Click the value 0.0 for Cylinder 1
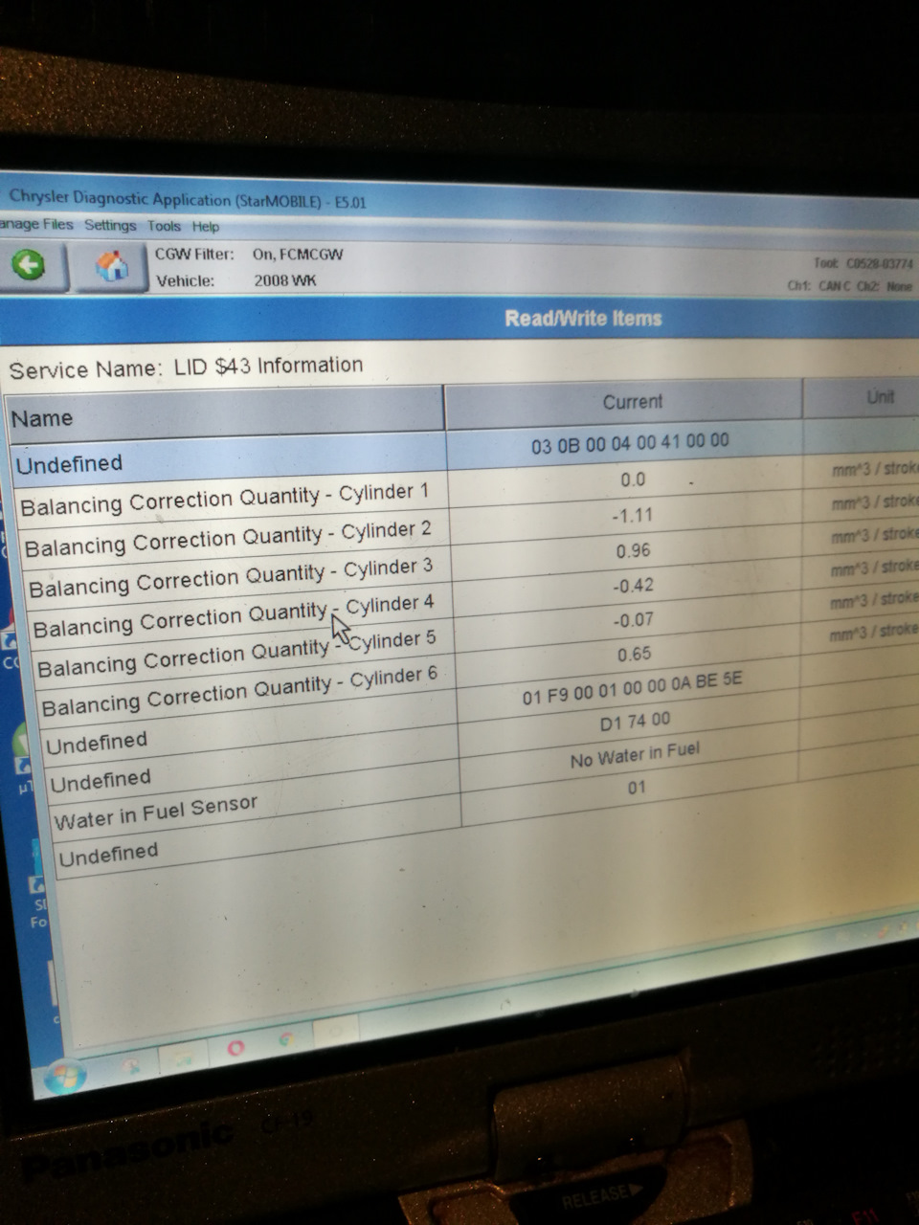 click(x=633, y=480)
